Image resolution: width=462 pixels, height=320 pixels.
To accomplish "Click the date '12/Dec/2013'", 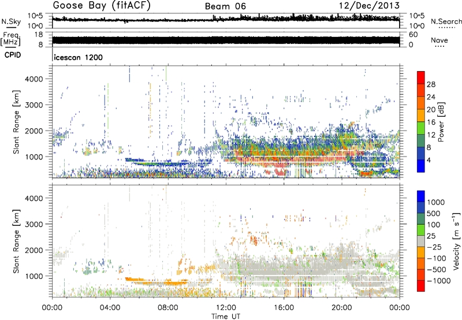I will 369,6.
